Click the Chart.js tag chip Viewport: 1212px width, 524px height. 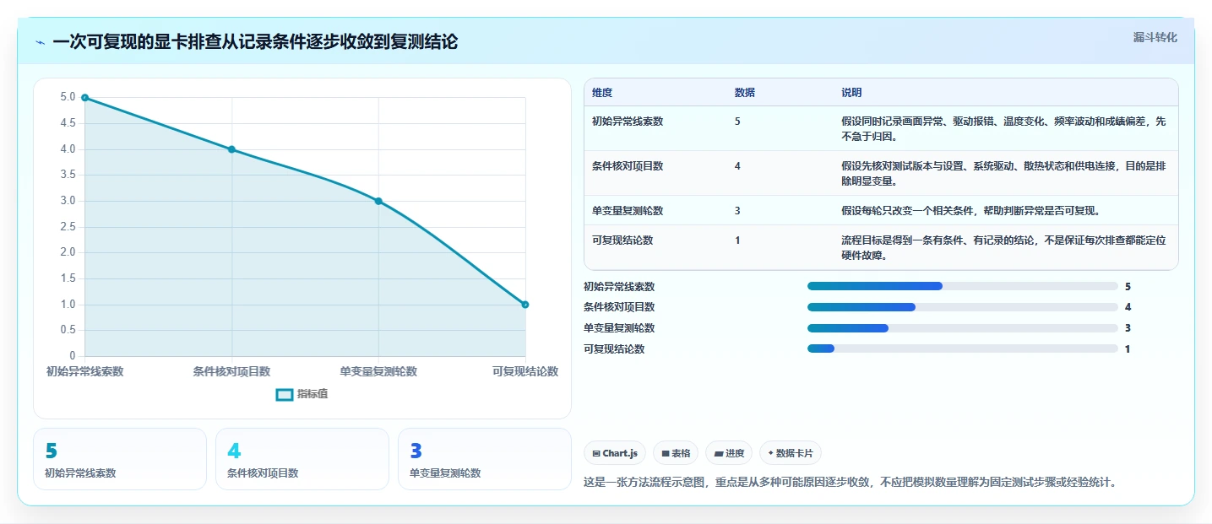pos(615,453)
